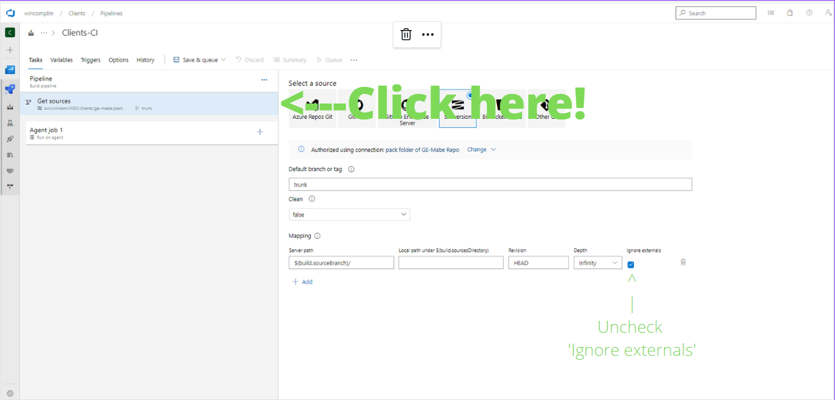Select the Subversion source radio button
Viewport: 835px width, 400px height.
471,95
